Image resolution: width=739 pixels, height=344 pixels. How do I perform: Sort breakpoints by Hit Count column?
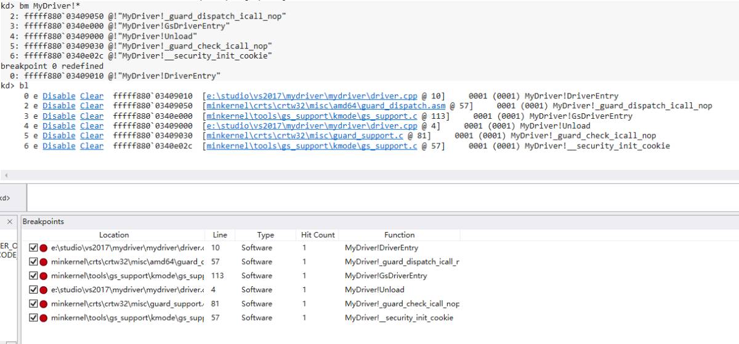(x=318, y=235)
